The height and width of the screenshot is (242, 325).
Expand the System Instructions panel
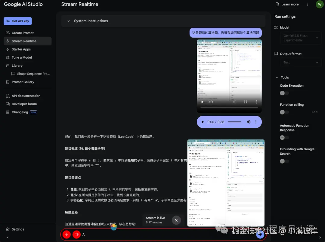coord(69,21)
